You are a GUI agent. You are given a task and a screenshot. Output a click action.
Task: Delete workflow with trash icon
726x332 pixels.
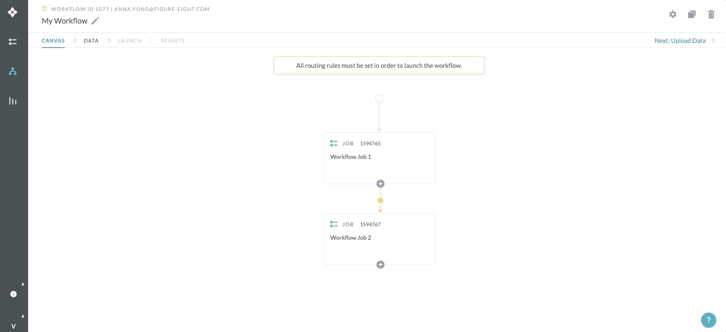pos(711,14)
